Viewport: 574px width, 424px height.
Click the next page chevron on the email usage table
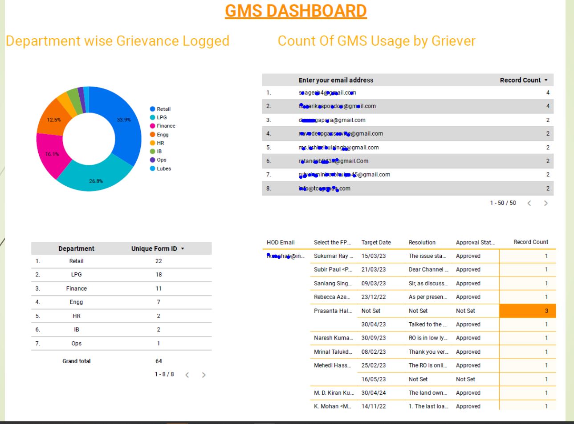(546, 203)
